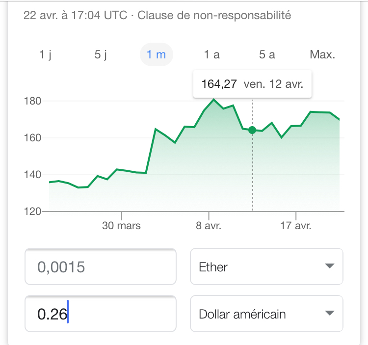Click the chart peak near 8 avr.
The height and width of the screenshot is (345, 368).
click(x=213, y=100)
